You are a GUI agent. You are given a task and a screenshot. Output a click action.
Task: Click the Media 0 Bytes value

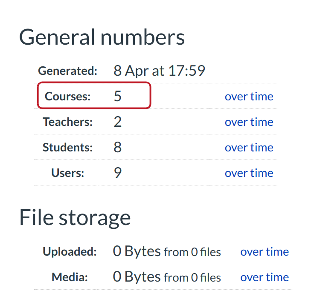[137, 277]
